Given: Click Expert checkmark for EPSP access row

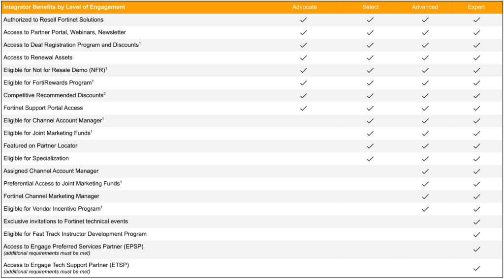Looking at the screenshot, I should 476,250.
